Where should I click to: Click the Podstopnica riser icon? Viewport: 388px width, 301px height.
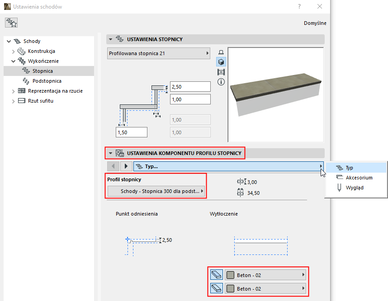[x=26, y=81]
